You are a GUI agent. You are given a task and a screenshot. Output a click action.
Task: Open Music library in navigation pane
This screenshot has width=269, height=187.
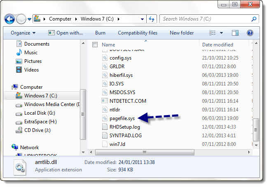(31, 53)
